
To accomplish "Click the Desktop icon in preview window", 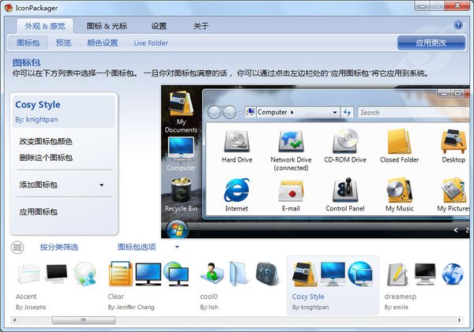I will tap(453, 141).
